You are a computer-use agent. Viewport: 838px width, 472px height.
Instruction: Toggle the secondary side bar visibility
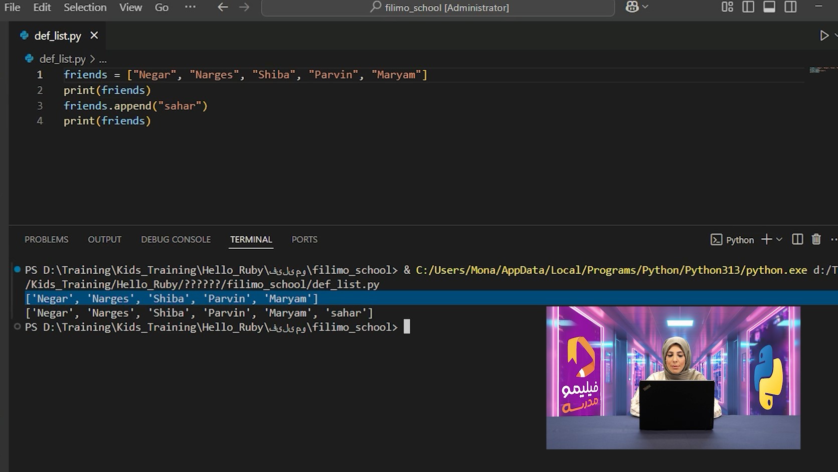point(790,7)
